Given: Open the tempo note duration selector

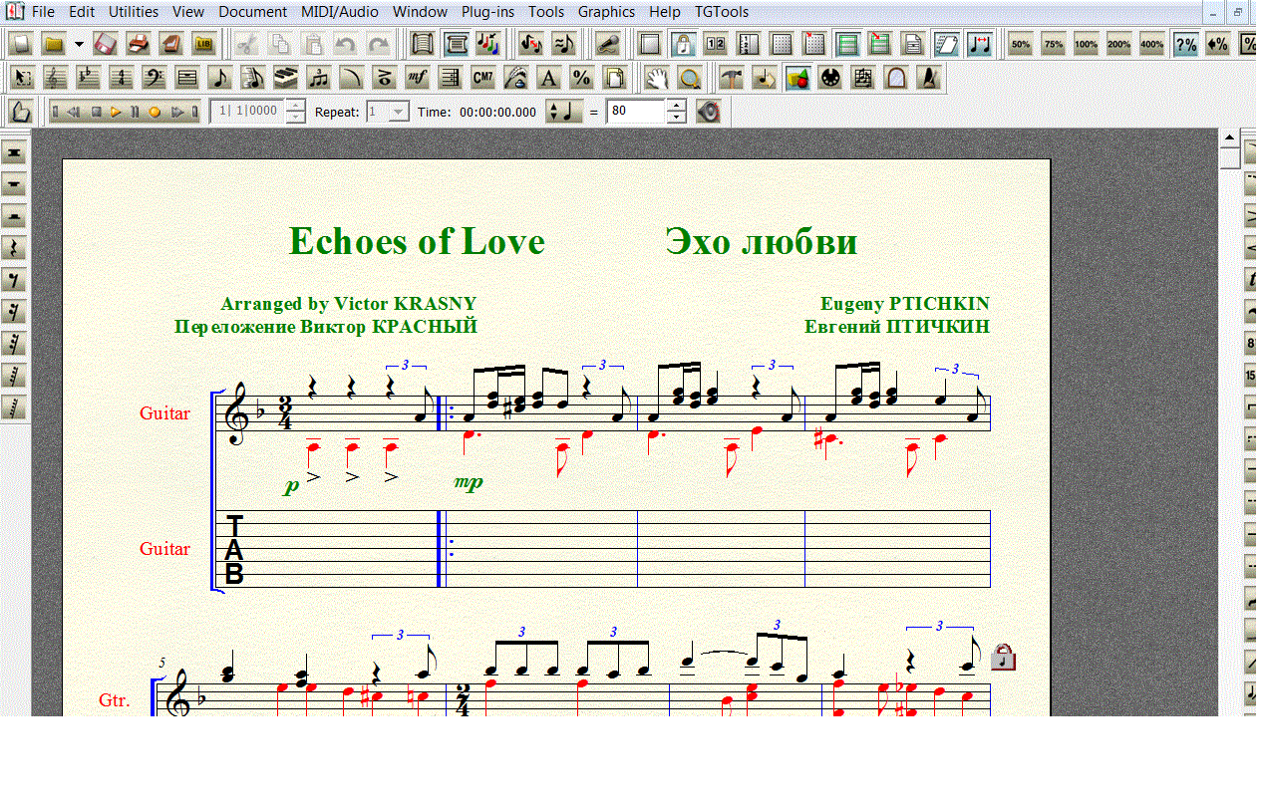Looking at the screenshot, I should coord(564,112).
